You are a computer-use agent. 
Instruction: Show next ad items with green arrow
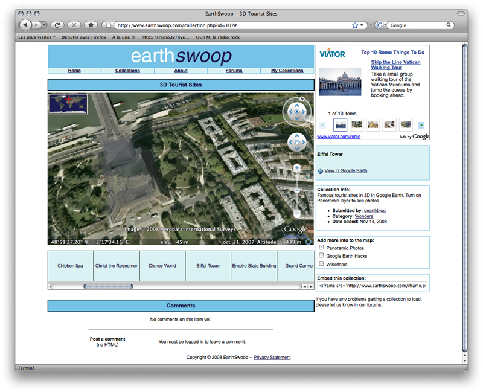pos(421,125)
